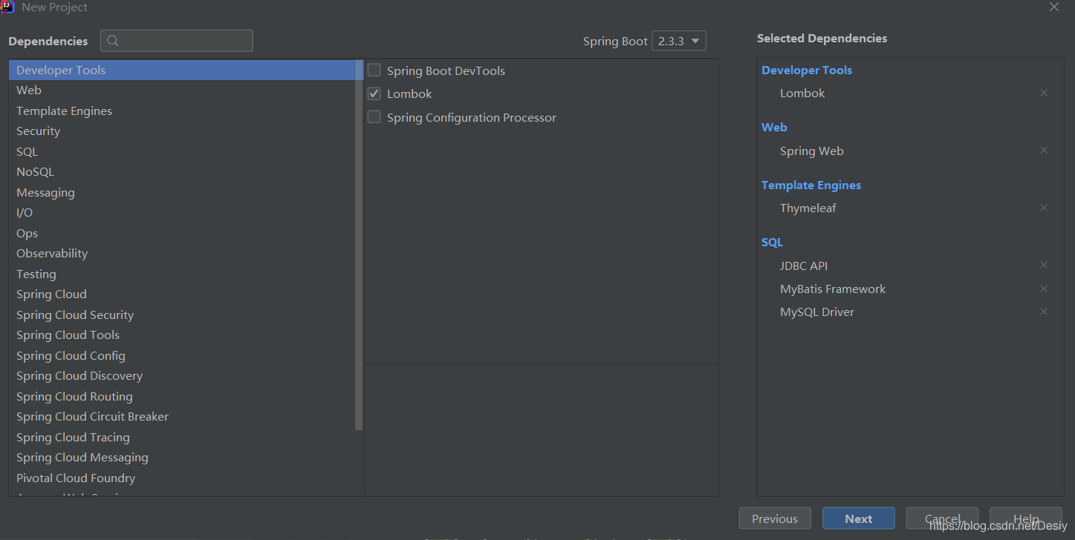Viewport: 1075px width, 540px height.
Task: Select Lombok in Selected Dependencies
Action: [802, 93]
